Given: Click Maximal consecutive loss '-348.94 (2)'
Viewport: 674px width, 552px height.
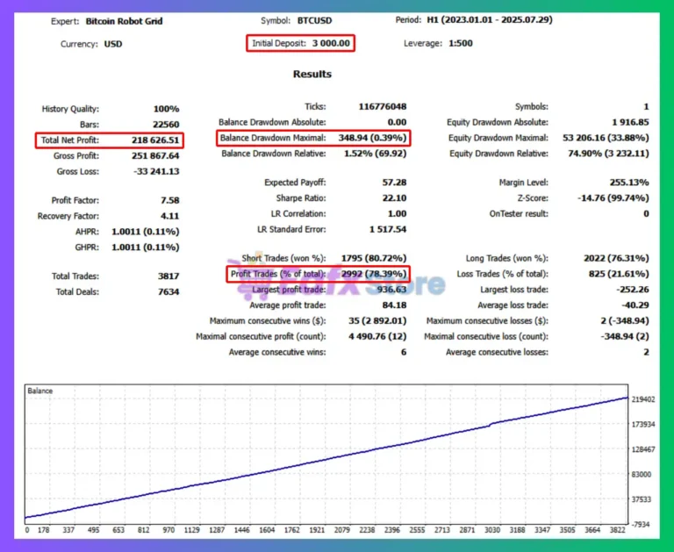Looking at the screenshot, I should coord(625,337).
